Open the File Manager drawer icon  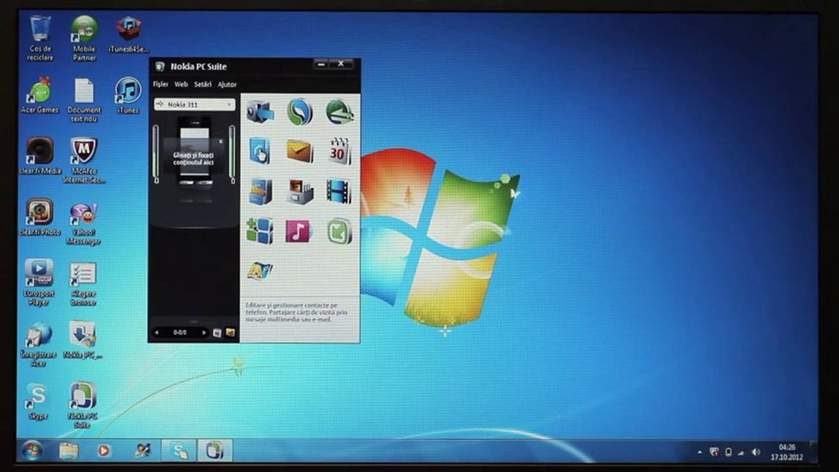(260, 191)
